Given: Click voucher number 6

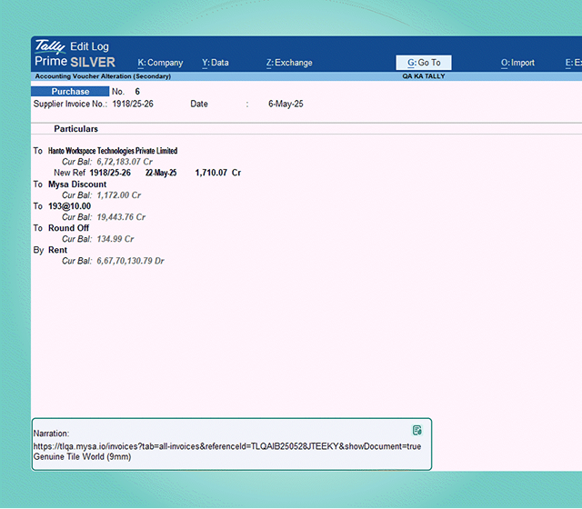Looking at the screenshot, I should [137, 91].
